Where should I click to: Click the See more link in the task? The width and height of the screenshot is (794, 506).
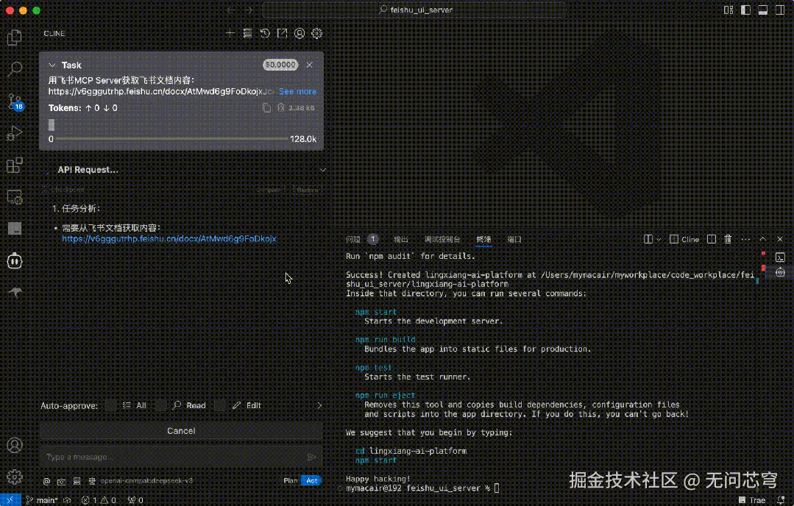(297, 91)
